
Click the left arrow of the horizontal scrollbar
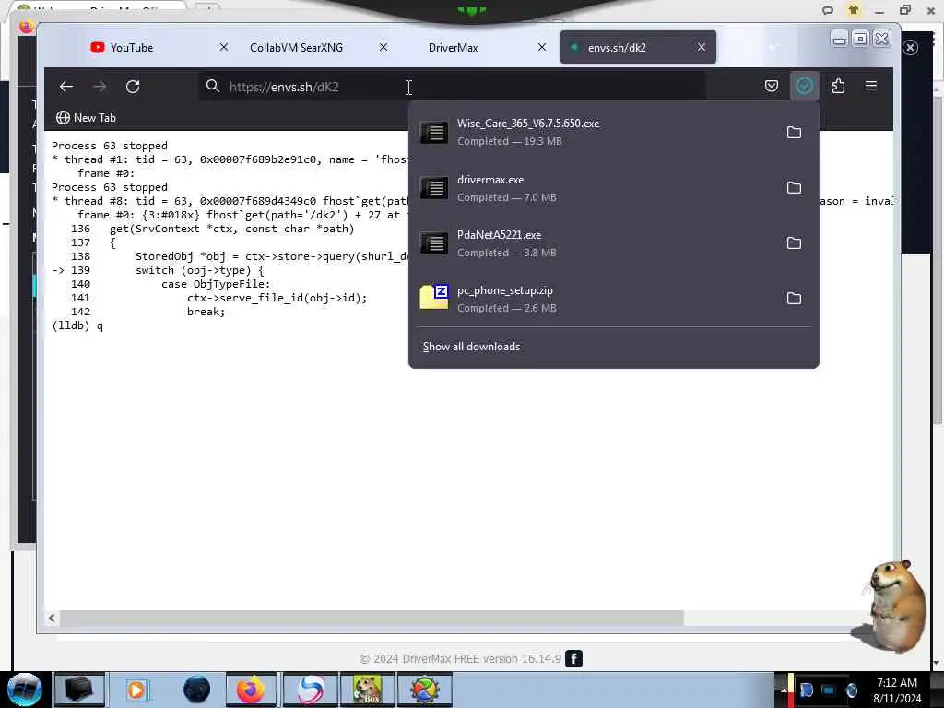point(52,618)
